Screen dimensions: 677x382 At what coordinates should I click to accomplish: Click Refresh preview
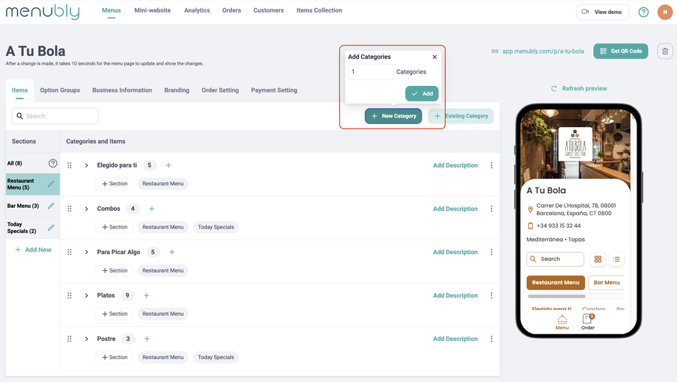pyautogui.click(x=579, y=88)
